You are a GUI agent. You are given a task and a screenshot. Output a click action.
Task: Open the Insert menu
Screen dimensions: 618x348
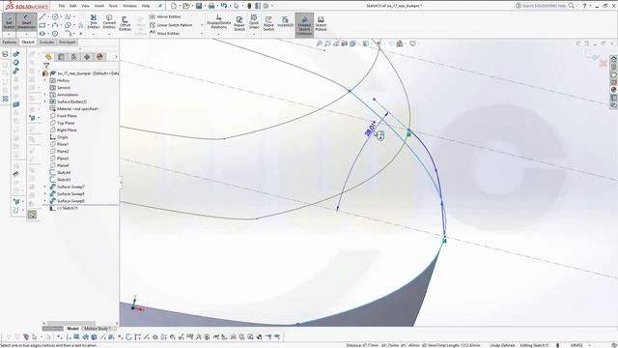point(98,6)
